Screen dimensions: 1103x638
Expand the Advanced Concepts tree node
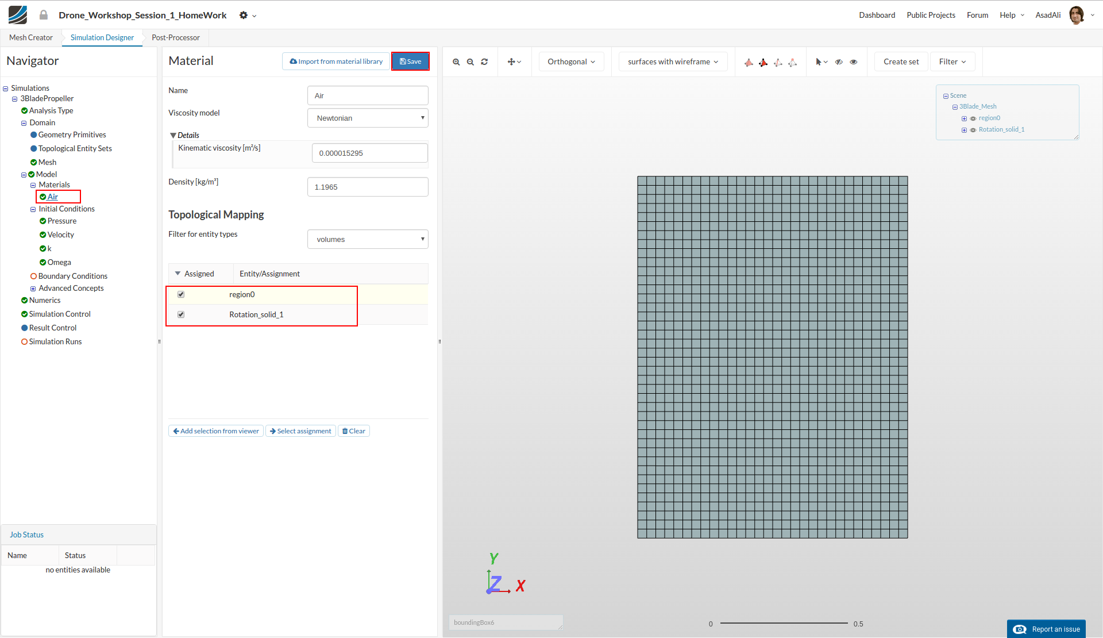[33, 289]
